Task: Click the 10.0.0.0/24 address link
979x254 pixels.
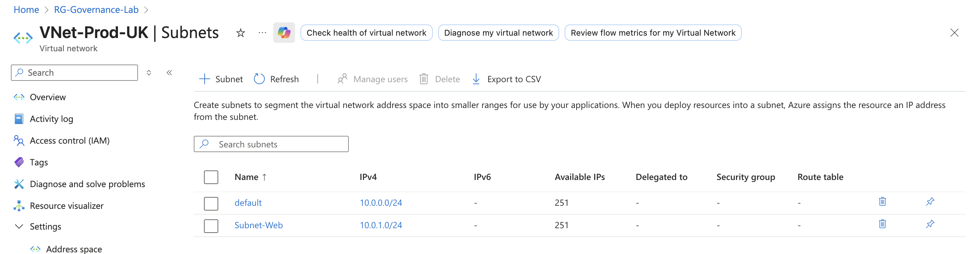Action: point(381,202)
